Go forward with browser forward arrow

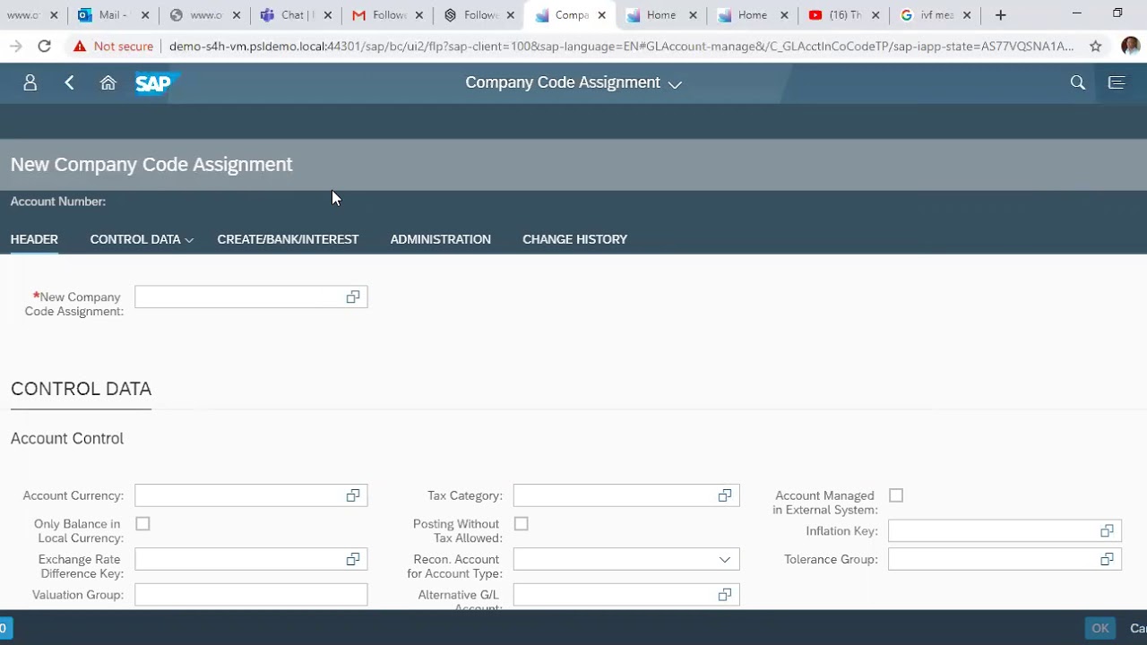pyautogui.click(x=16, y=47)
